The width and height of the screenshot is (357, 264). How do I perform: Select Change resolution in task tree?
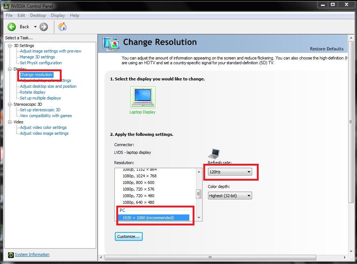[36, 75]
